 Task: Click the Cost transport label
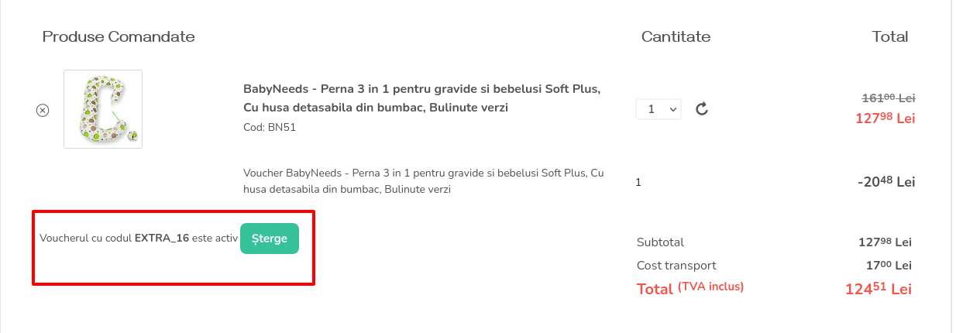676,266
